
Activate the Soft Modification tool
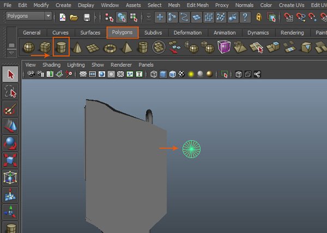click(x=10, y=195)
